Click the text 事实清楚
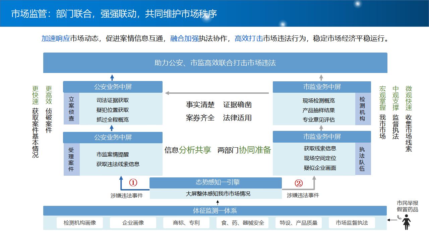The width and height of the screenshot is (429, 241). coord(200,105)
